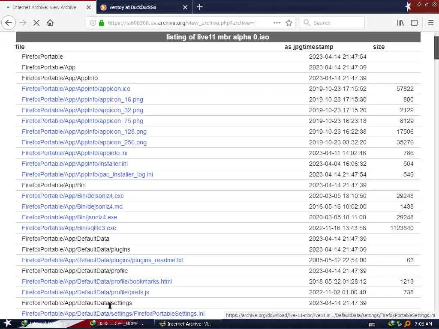
Task: Open a new tab with plus button
Action: 200,7
